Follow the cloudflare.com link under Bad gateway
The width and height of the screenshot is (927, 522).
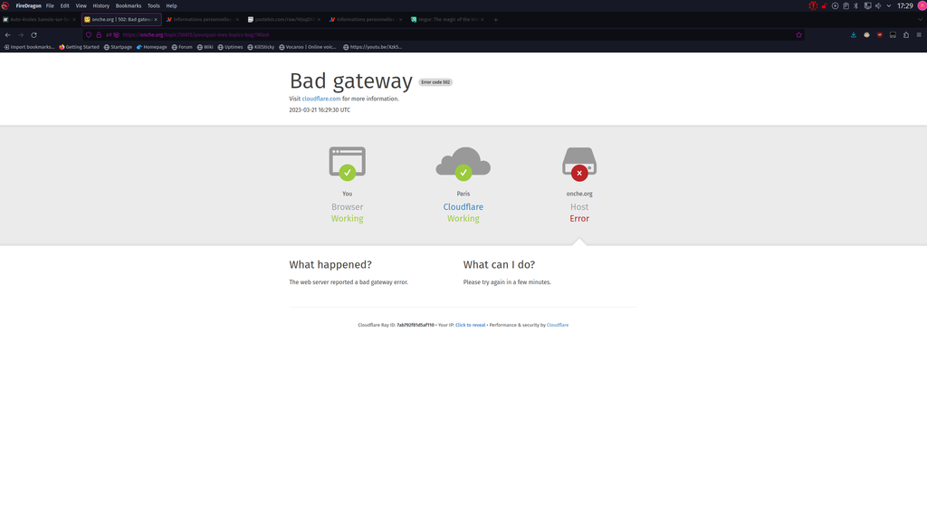pos(321,99)
